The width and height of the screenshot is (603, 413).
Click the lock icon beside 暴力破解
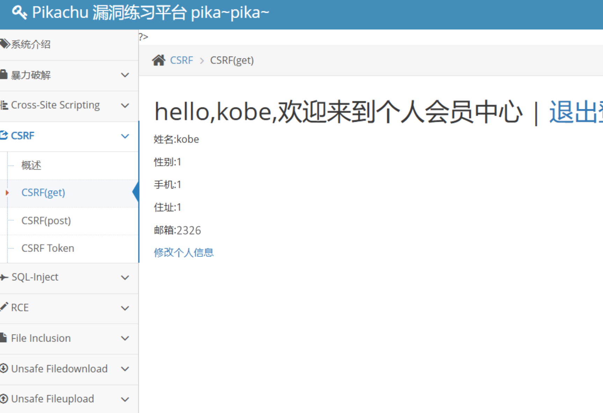point(4,74)
